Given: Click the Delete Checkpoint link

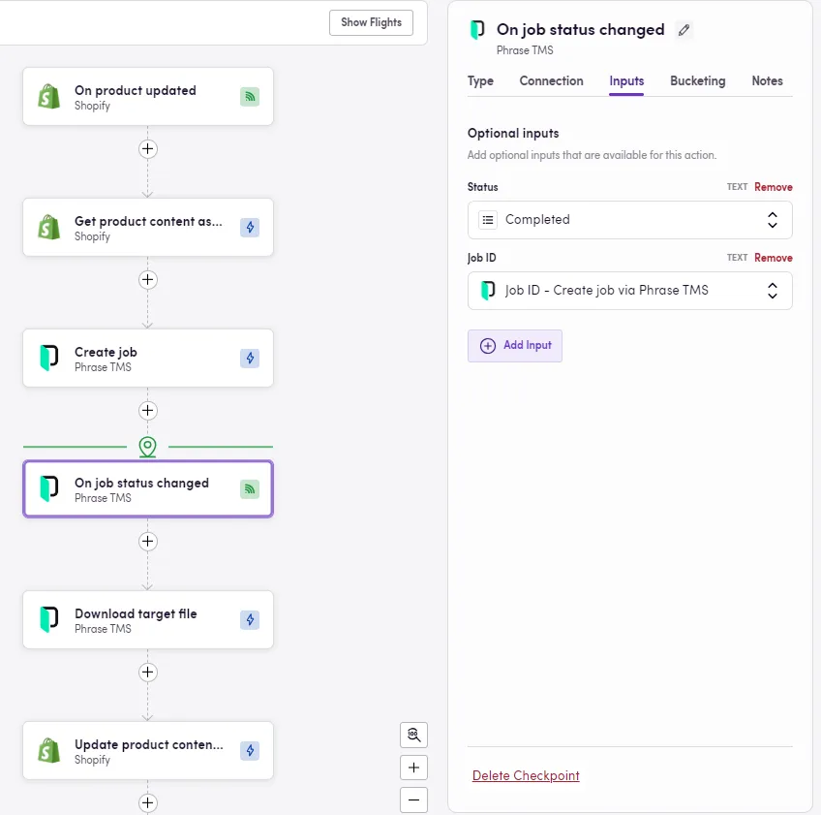Looking at the screenshot, I should pyautogui.click(x=526, y=775).
